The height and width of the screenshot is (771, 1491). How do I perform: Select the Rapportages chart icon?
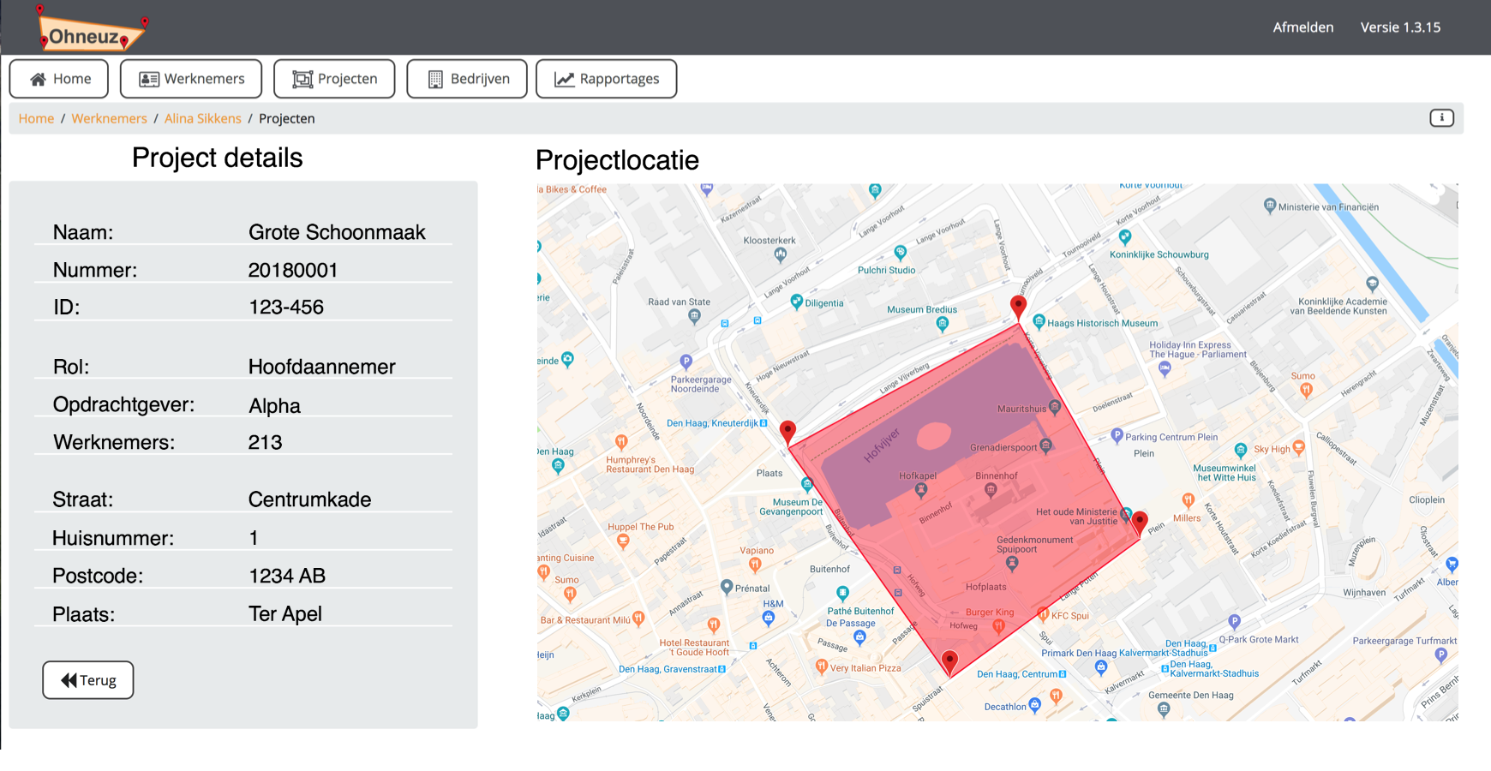563,78
